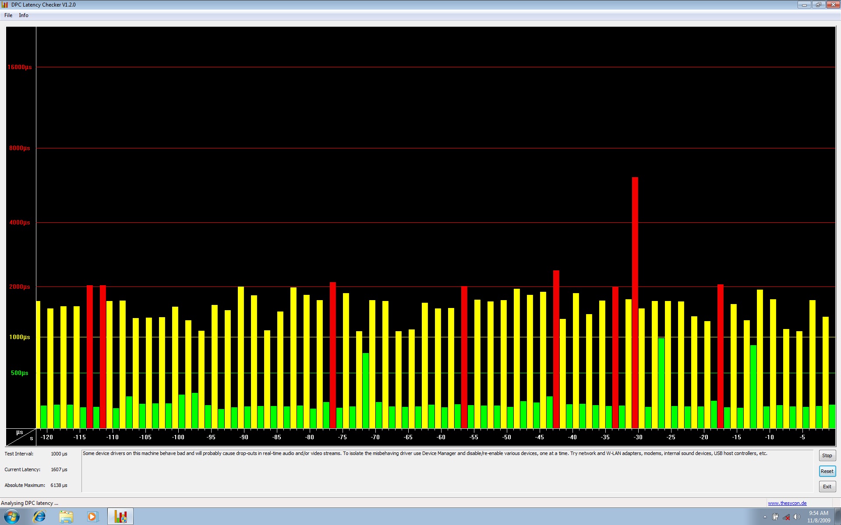Click the Current Latency value 1607 µs
Viewport: 841px width, 525px height.
pyautogui.click(x=59, y=469)
